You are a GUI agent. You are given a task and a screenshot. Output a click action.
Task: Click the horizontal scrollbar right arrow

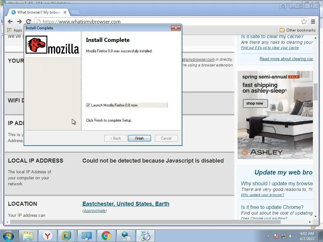point(310,222)
